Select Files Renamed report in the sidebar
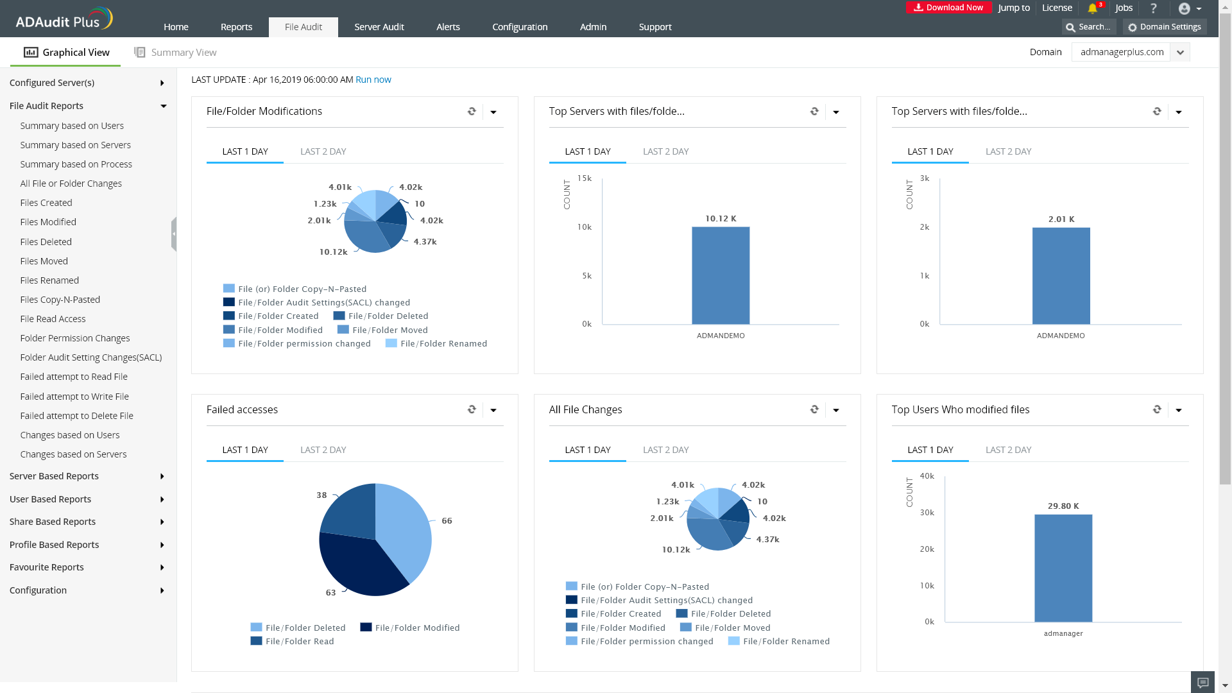This screenshot has width=1232, height=693. click(x=49, y=280)
